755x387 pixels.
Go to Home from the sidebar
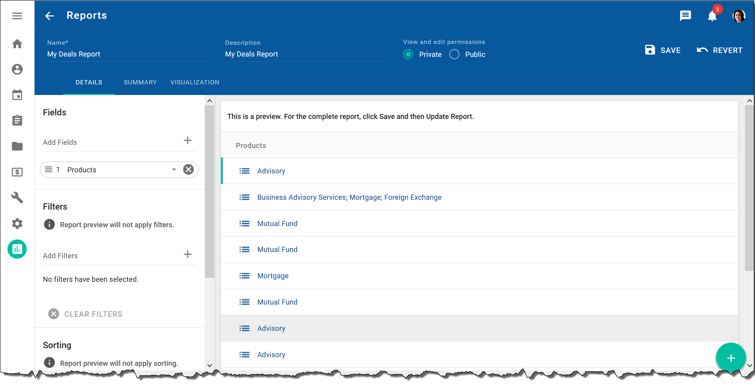17,44
